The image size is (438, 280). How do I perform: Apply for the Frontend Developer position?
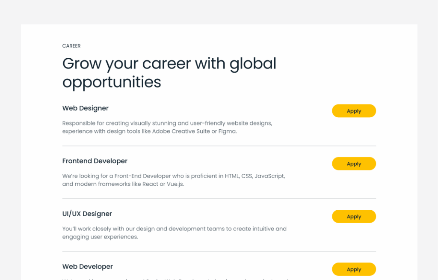354,164
